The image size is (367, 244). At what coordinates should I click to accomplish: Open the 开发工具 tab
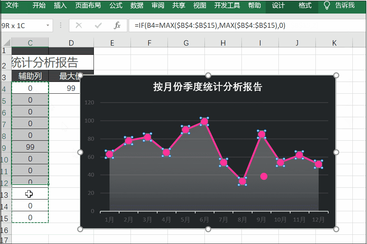point(227,5)
